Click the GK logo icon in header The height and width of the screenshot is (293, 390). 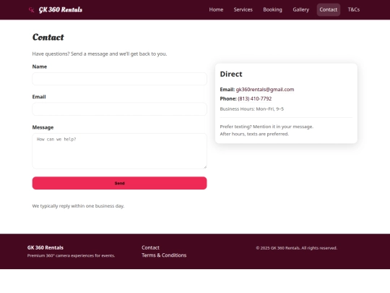[31, 9]
